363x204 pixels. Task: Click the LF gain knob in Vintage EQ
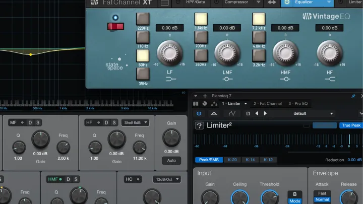click(x=170, y=53)
